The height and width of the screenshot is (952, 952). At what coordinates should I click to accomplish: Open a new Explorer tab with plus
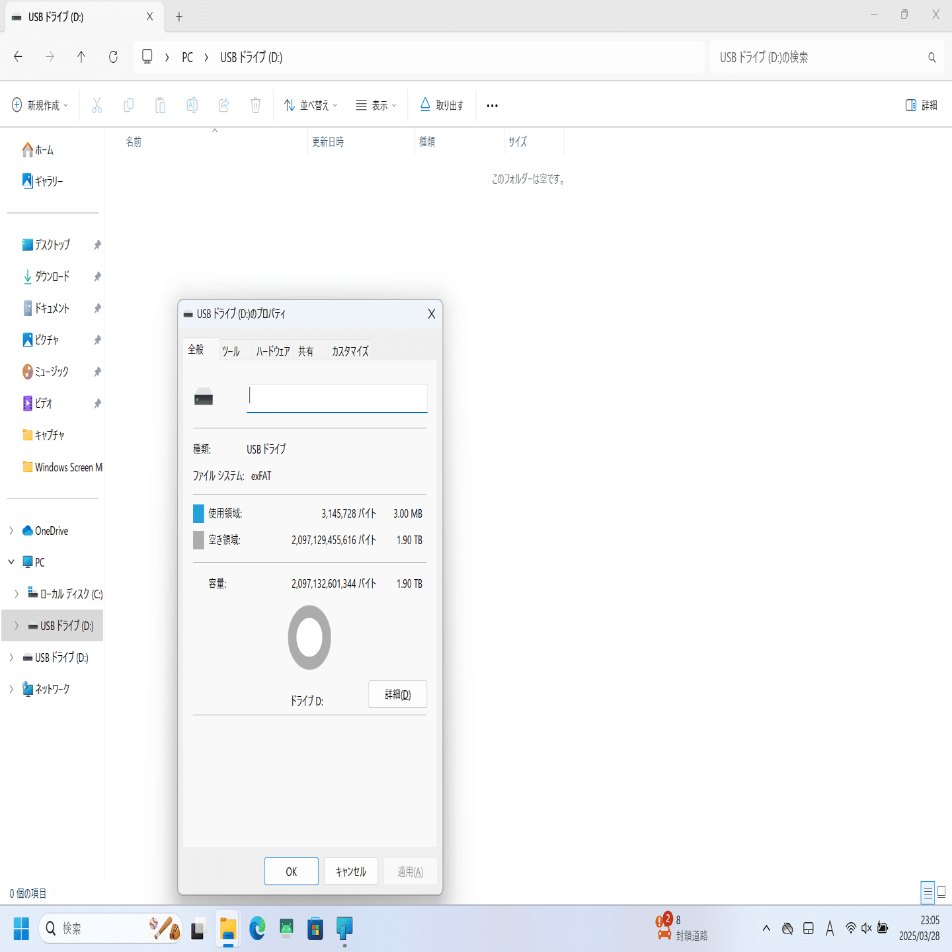[x=179, y=17]
